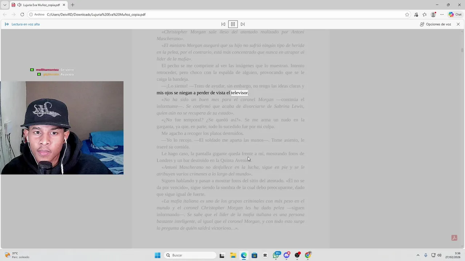
Task: Open Task View on the taskbar
Action: [x=222, y=255]
